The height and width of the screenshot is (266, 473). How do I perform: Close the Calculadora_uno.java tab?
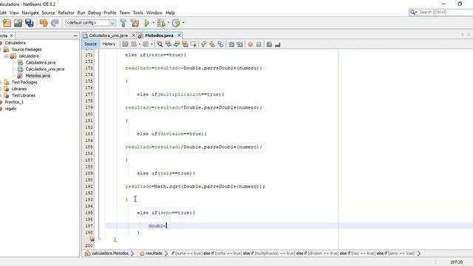click(134, 35)
